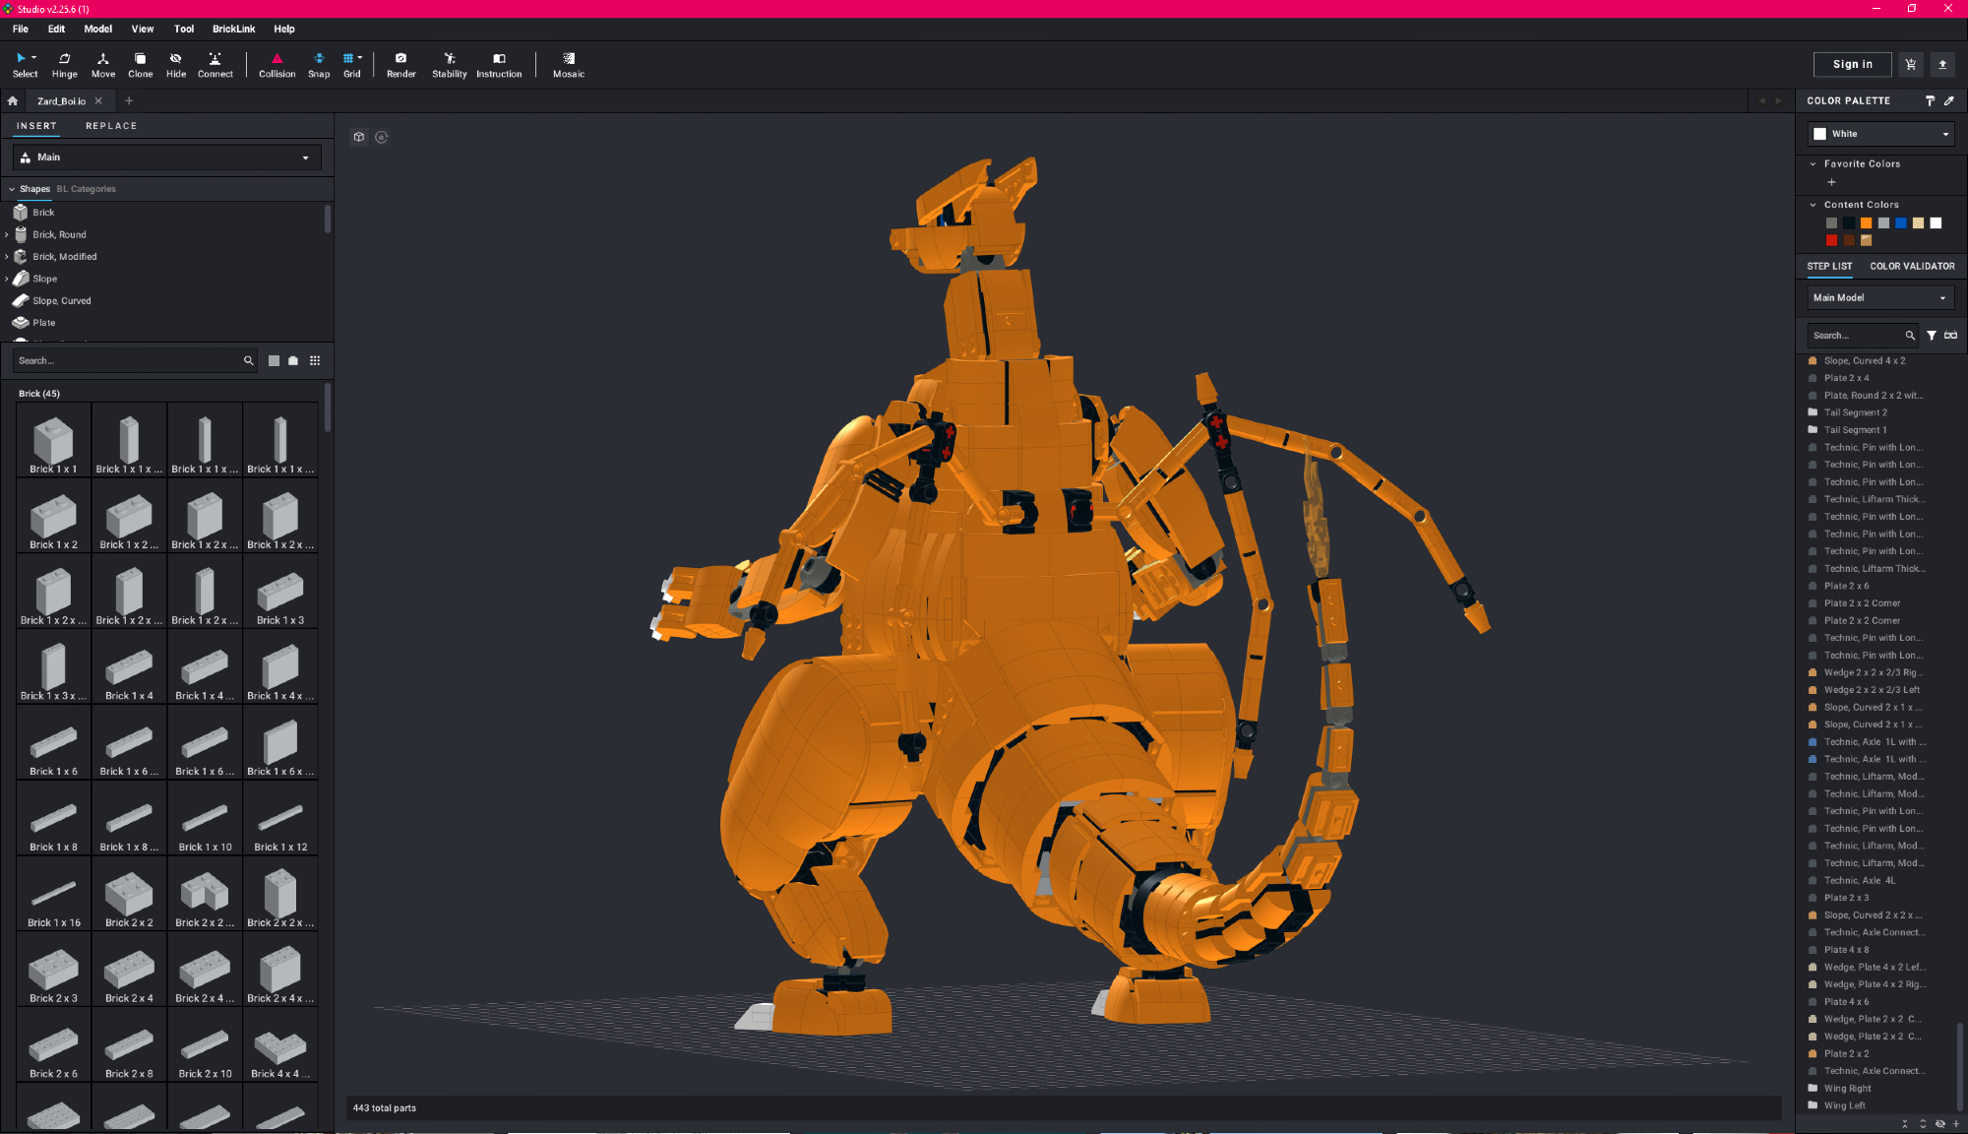The image size is (1968, 1134).
Task: Switch to the Color Validator tab
Action: (x=1912, y=266)
